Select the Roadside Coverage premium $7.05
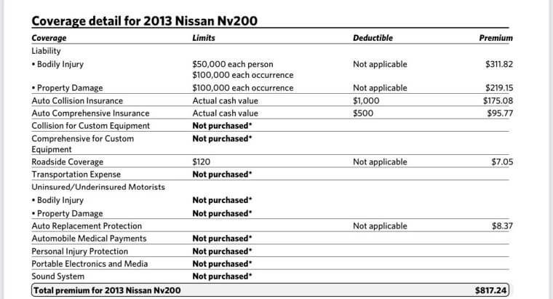 coord(502,162)
